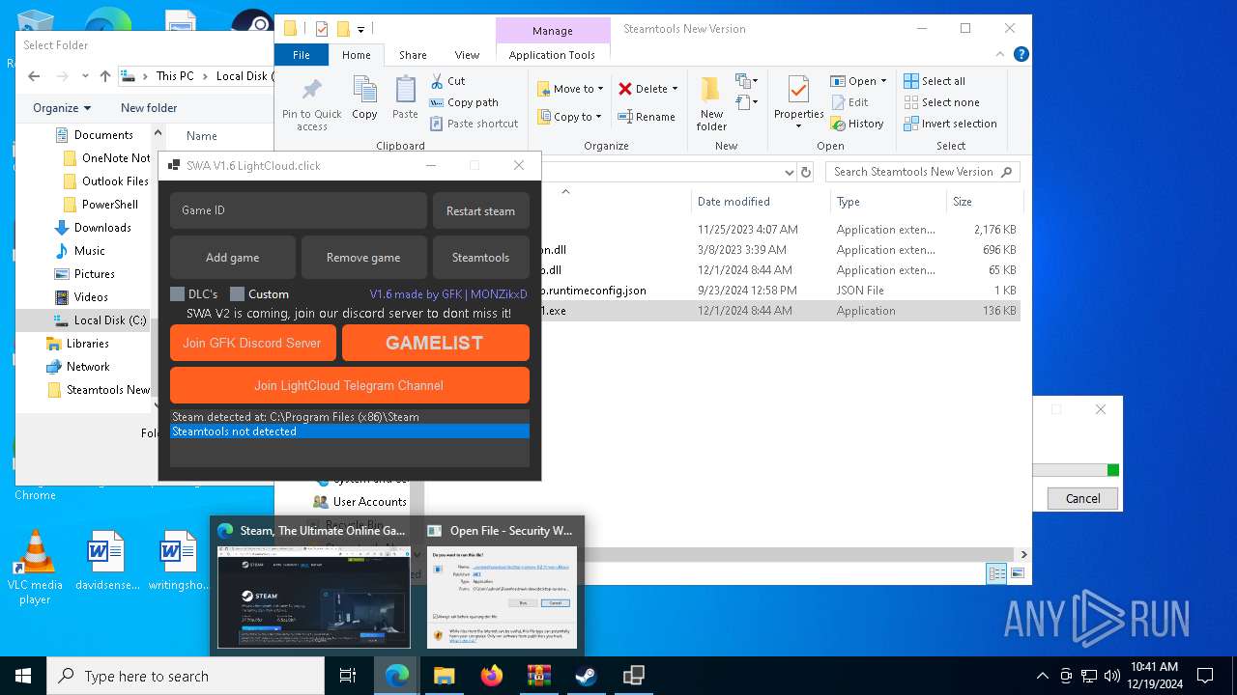Image resolution: width=1237 pixels, height=695 pixels.
Task: Click the Copy icon in ribbon
Action: click(364, 97)
